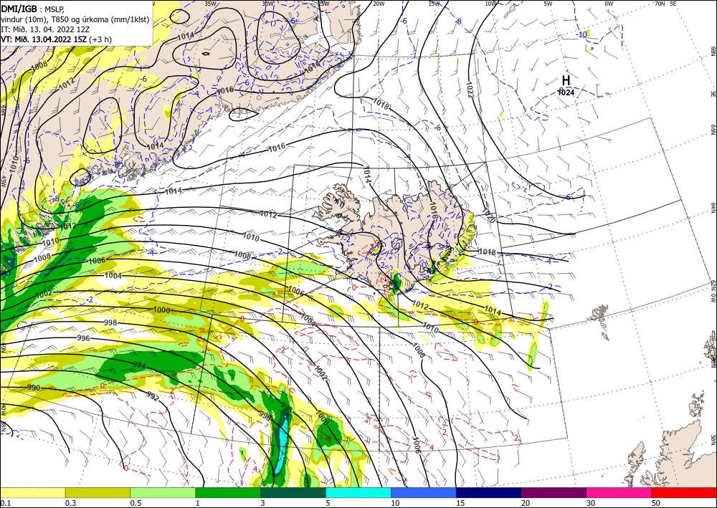Click the "0W" longitude label at top
This screenshot has width=717, height=508.
(609, 4)
